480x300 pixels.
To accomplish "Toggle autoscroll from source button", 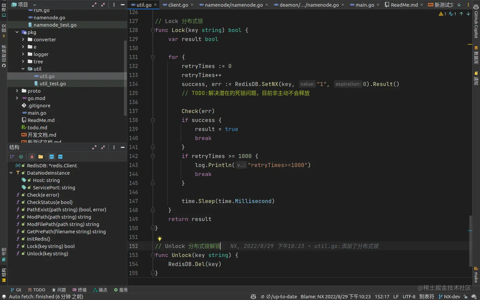I will click(60, 157).
